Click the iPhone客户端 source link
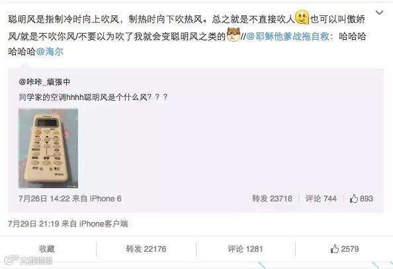This screenshot has height=269, width=393. 103,223
